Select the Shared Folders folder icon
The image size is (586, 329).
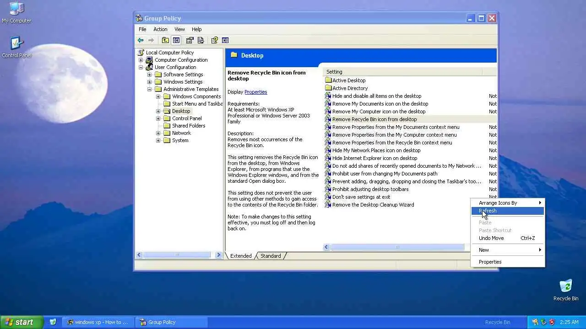167,126
